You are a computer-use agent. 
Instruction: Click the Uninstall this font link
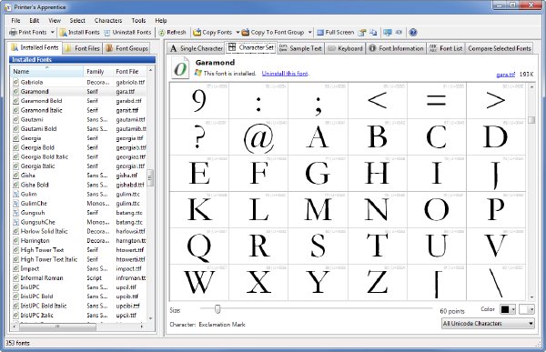(285, 74)
